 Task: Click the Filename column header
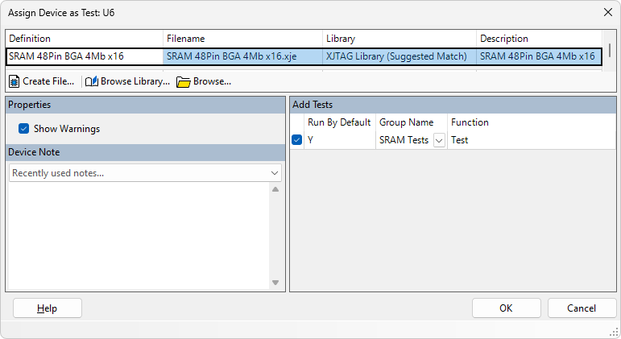(242, 39)
